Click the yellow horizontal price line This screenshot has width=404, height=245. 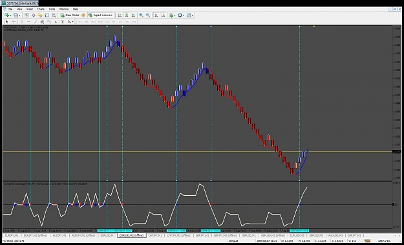coord(197,152)
